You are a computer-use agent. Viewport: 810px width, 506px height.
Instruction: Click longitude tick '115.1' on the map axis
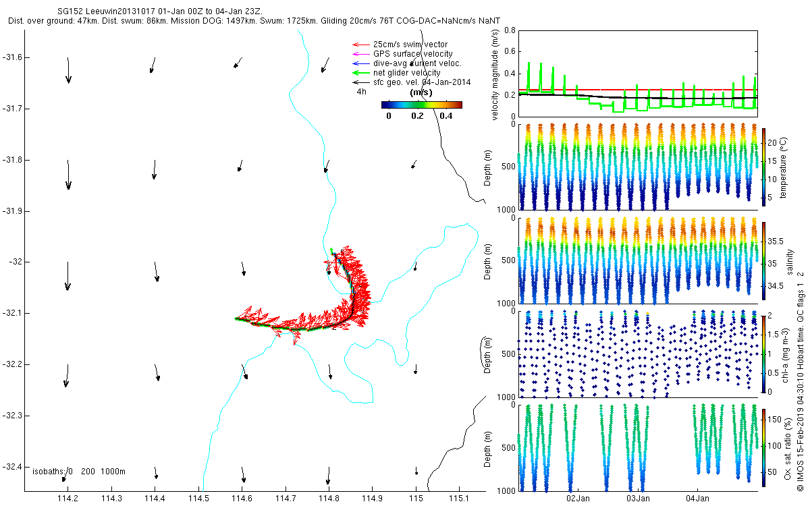point(460,498)
